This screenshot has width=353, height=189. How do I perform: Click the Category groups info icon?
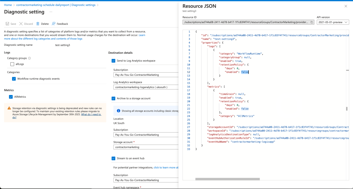(x=29, y=58)
